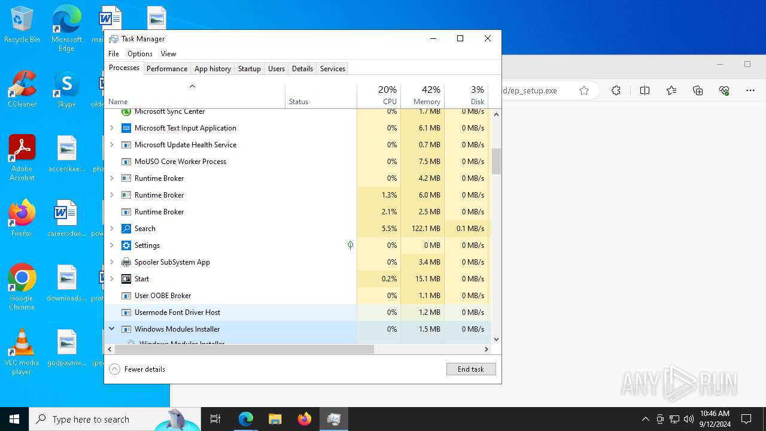This screenshot has width=766, height=431.
Task: Click the Search process magnifier icon
Action: (126, 229)
